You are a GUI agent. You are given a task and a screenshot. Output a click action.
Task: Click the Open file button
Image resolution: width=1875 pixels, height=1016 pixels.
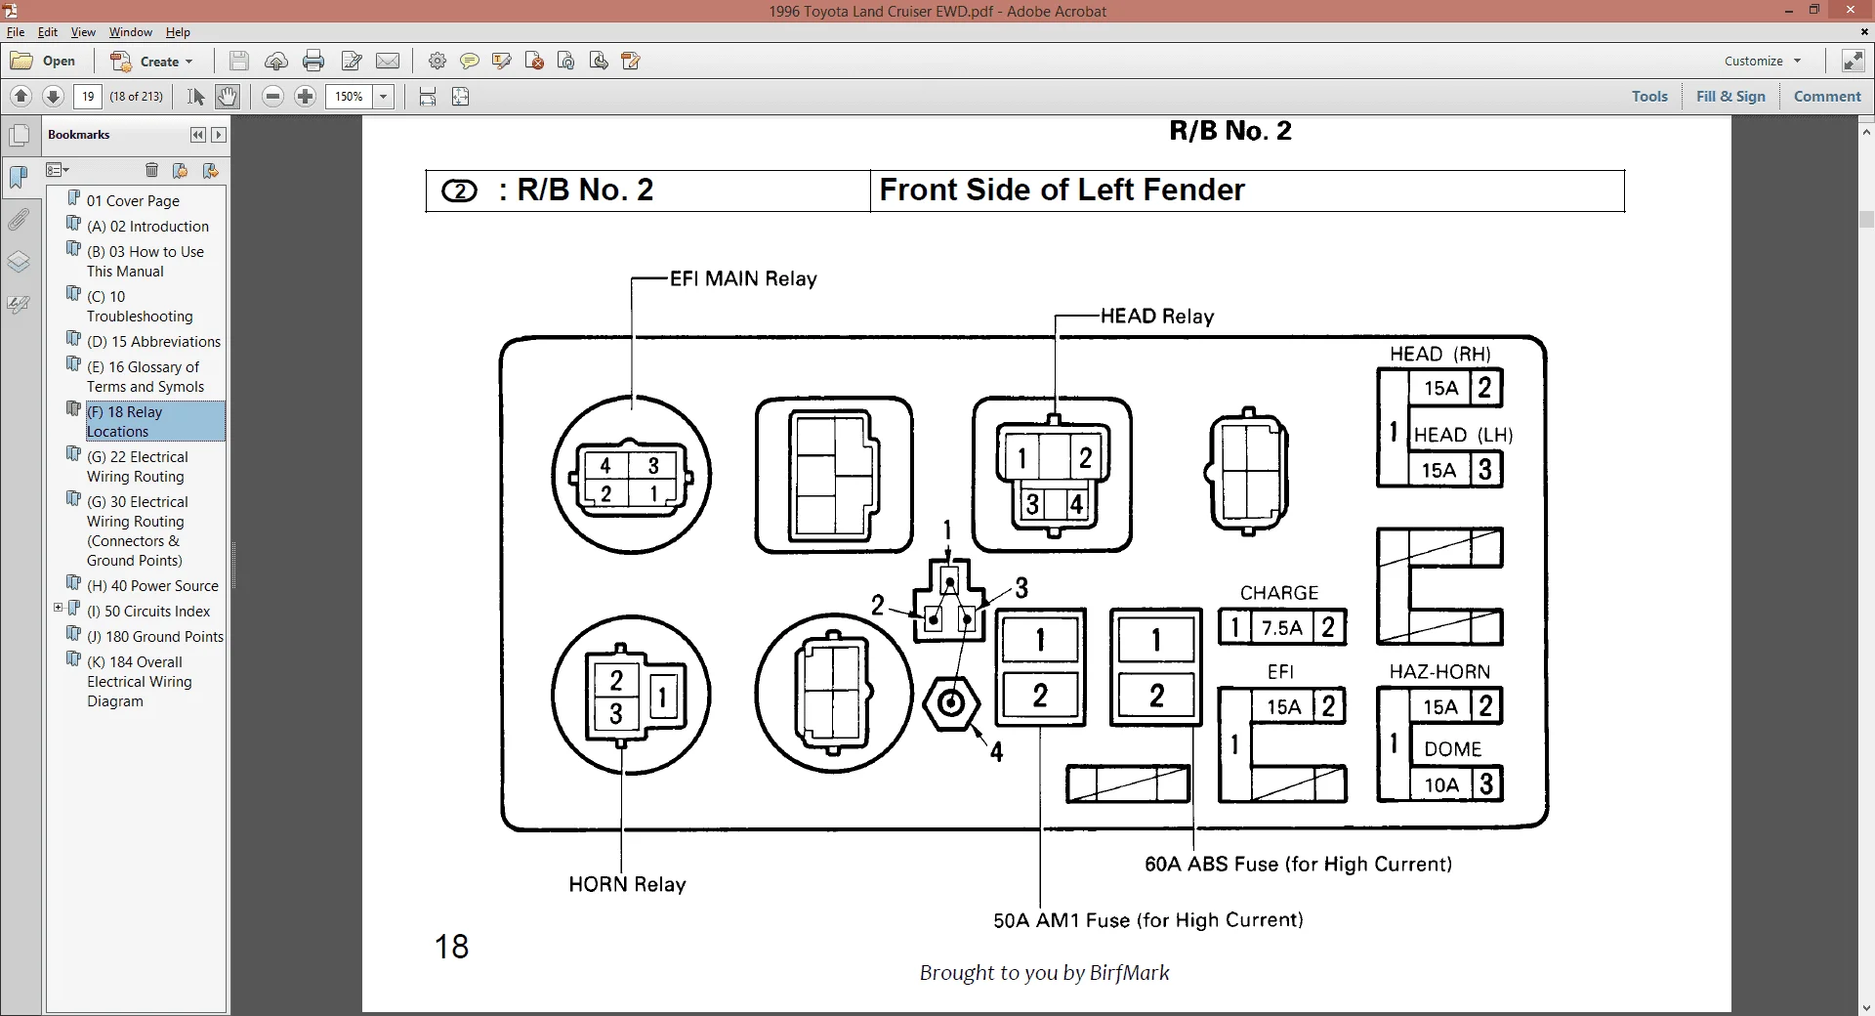(x=44, y=61)
